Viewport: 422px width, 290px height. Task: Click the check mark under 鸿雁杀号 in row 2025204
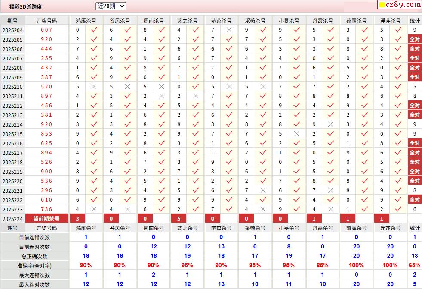pyautogui.click(x=94, y=30)
